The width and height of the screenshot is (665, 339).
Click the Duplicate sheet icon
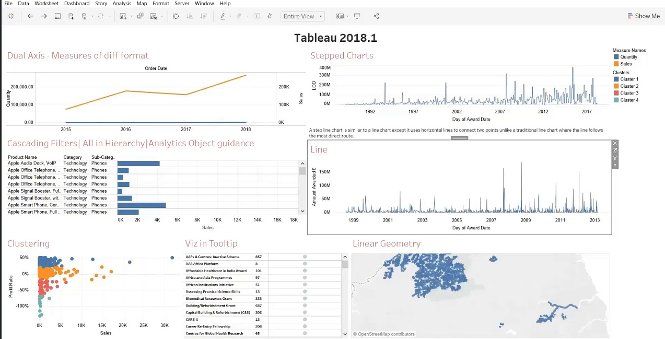point(140,16)
